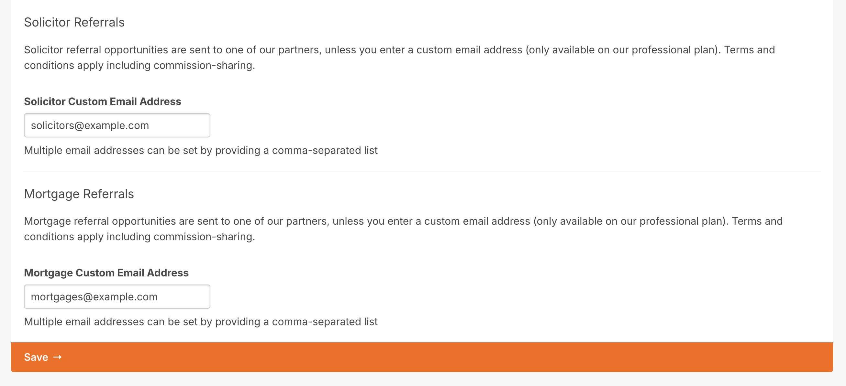The image size is (846, 386).
Task: Click comma-separated hint under mortgage email field
Action: pyautogui.click(x=201, y=321)
